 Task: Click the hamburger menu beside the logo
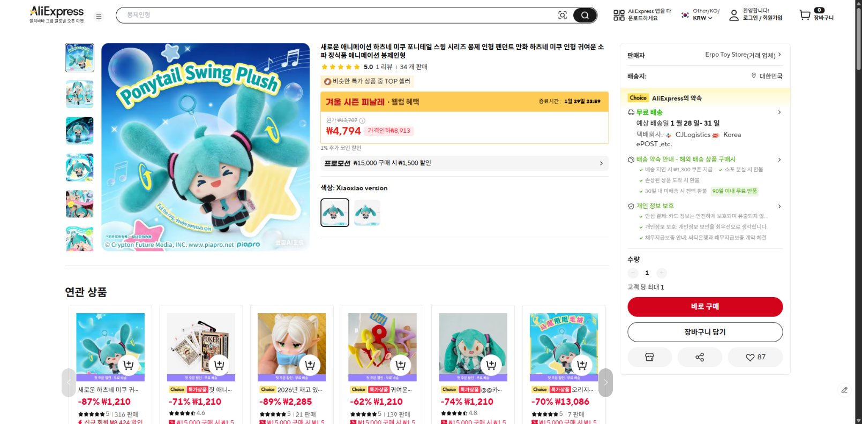(99, 17)
